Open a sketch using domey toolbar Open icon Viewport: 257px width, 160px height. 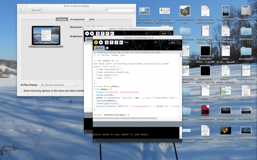pos(111,42)
